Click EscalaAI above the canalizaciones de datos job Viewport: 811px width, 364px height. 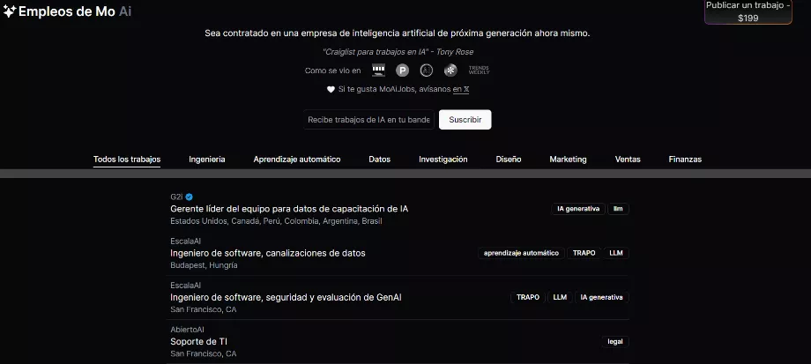(186, 241)
